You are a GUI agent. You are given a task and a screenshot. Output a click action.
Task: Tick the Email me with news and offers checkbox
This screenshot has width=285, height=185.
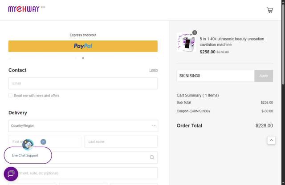pyautogui.click(x=10, y=96)
